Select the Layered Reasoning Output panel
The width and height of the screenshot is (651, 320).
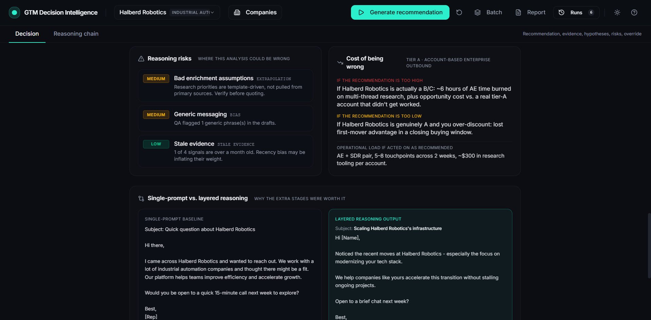(x=420, y=265)
